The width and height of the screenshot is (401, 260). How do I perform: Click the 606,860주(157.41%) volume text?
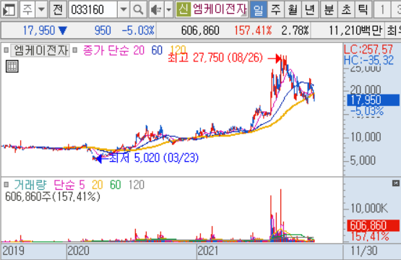[53, 196]
